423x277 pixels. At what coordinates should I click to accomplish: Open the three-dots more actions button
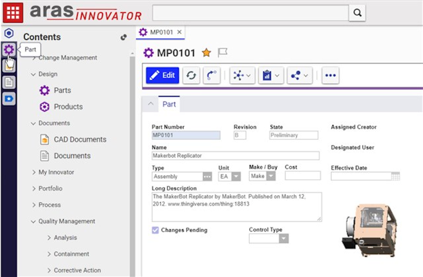tap(331, 75)
